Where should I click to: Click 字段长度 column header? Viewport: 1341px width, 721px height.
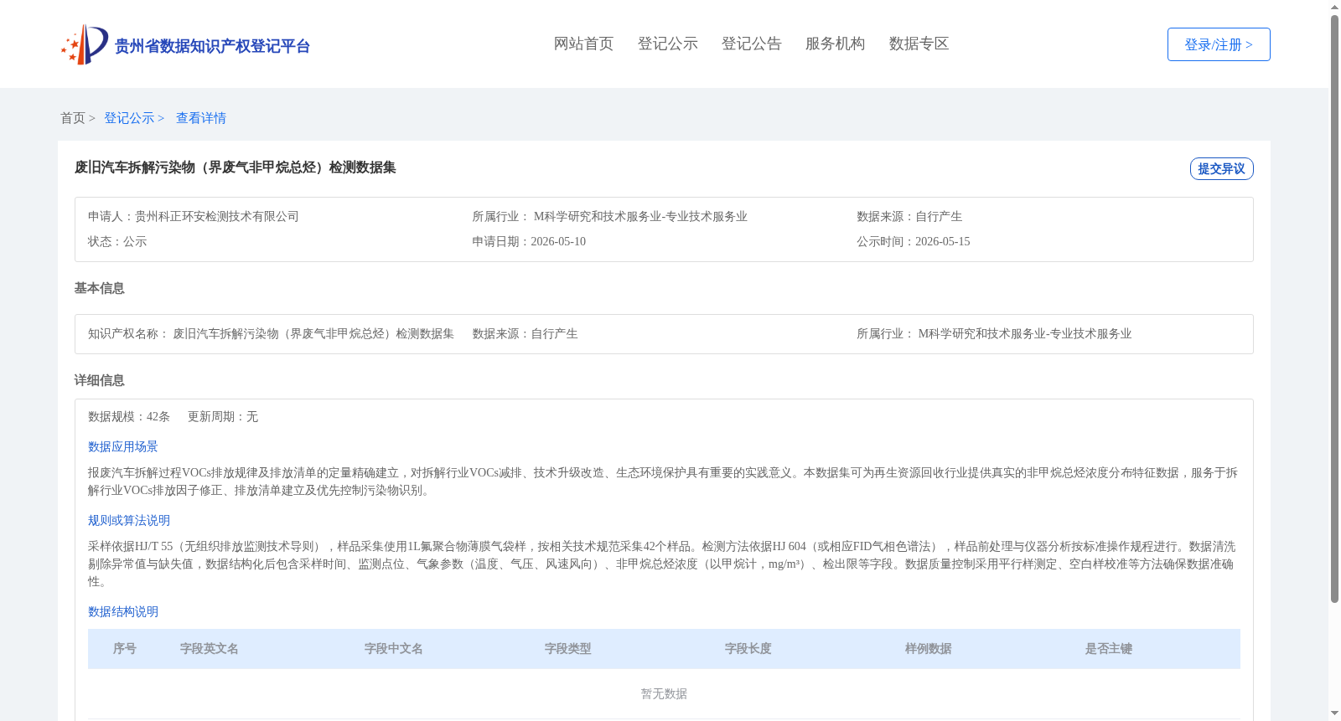pos(748,649)
